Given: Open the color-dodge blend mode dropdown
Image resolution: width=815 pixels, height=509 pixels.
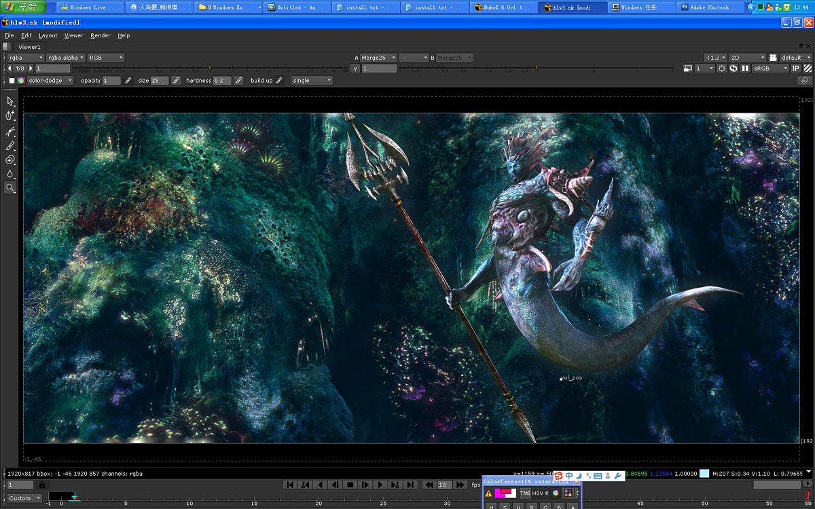Looking at the screenshot, I should click(50, 80).
